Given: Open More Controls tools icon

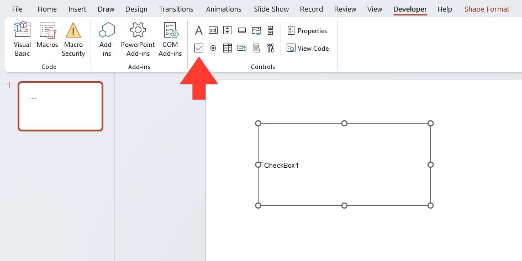Looking at the screenshot, I should click(270, 48).
